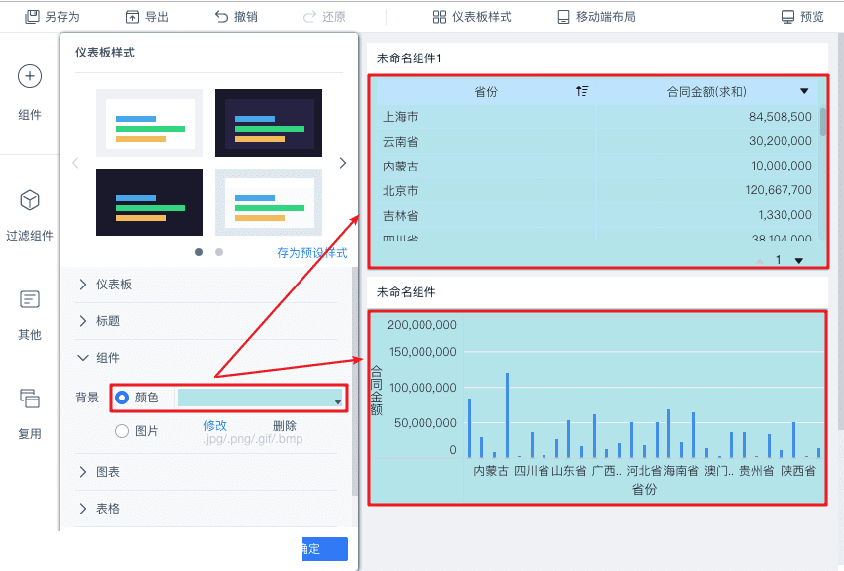Click the 另存为 label in the toolbar
844x571 pixels.
[62, 17]
